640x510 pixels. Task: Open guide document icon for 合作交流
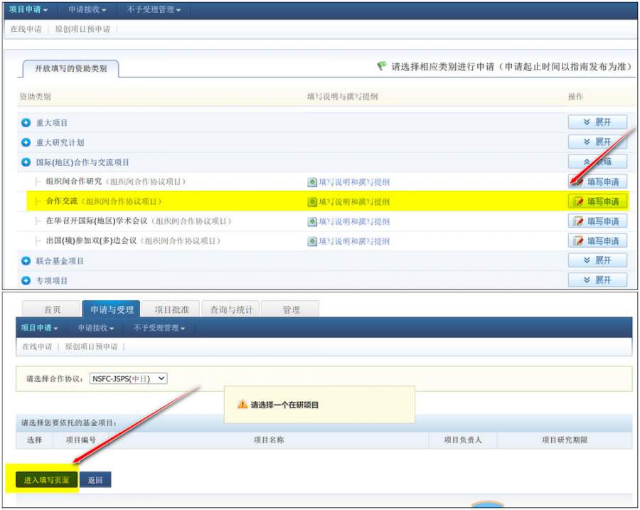click(x=312, y=202)
